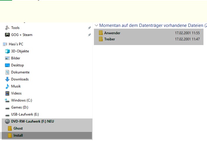Select the Anwender folder name
Image resolution: width=207 pixels, height=141 pixels.
point(112,33)
